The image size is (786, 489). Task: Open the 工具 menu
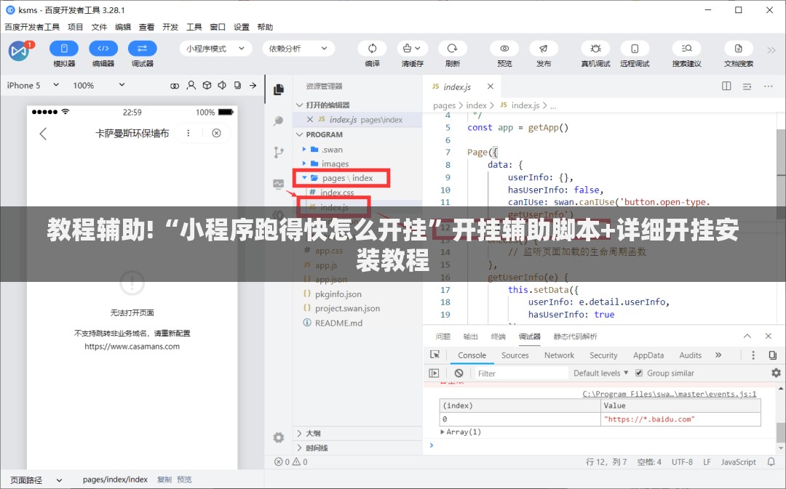tap(194, 27)
